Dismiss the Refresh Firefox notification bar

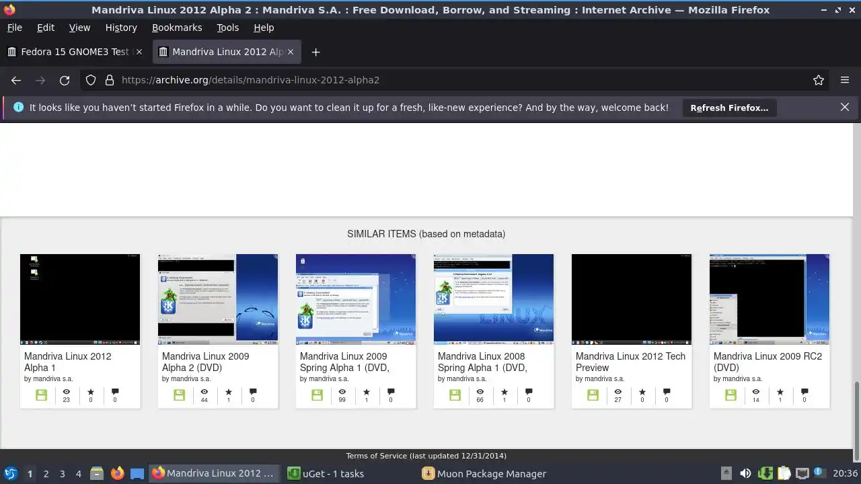[845, 107]
